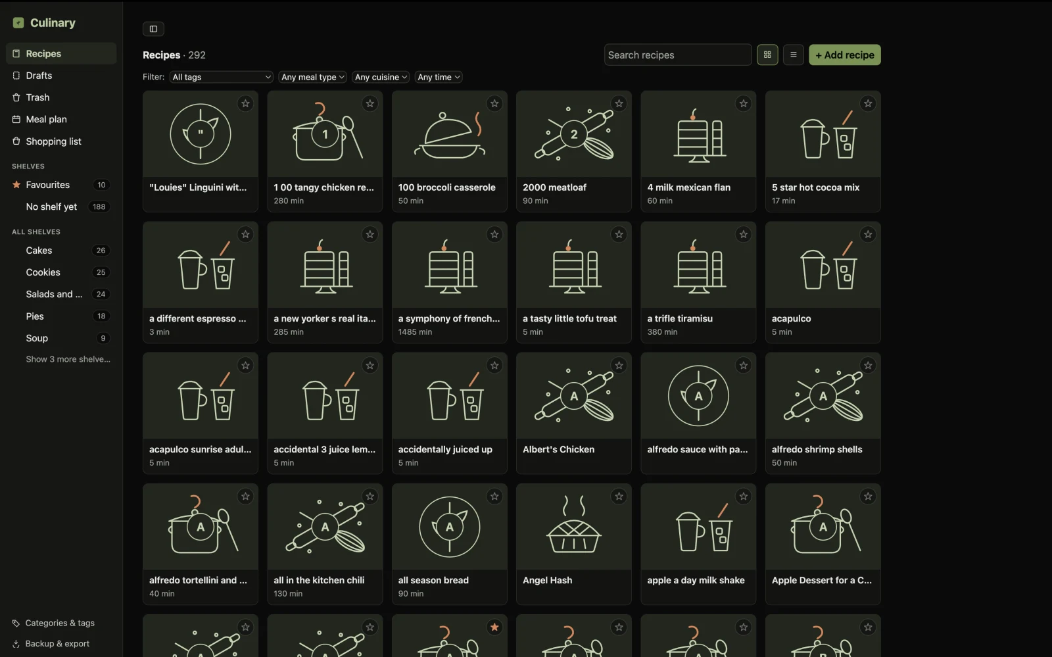1052x657 pixels.
Task: Click the 'accidental 3 juice lem...' title
Action: pos(325,449)
